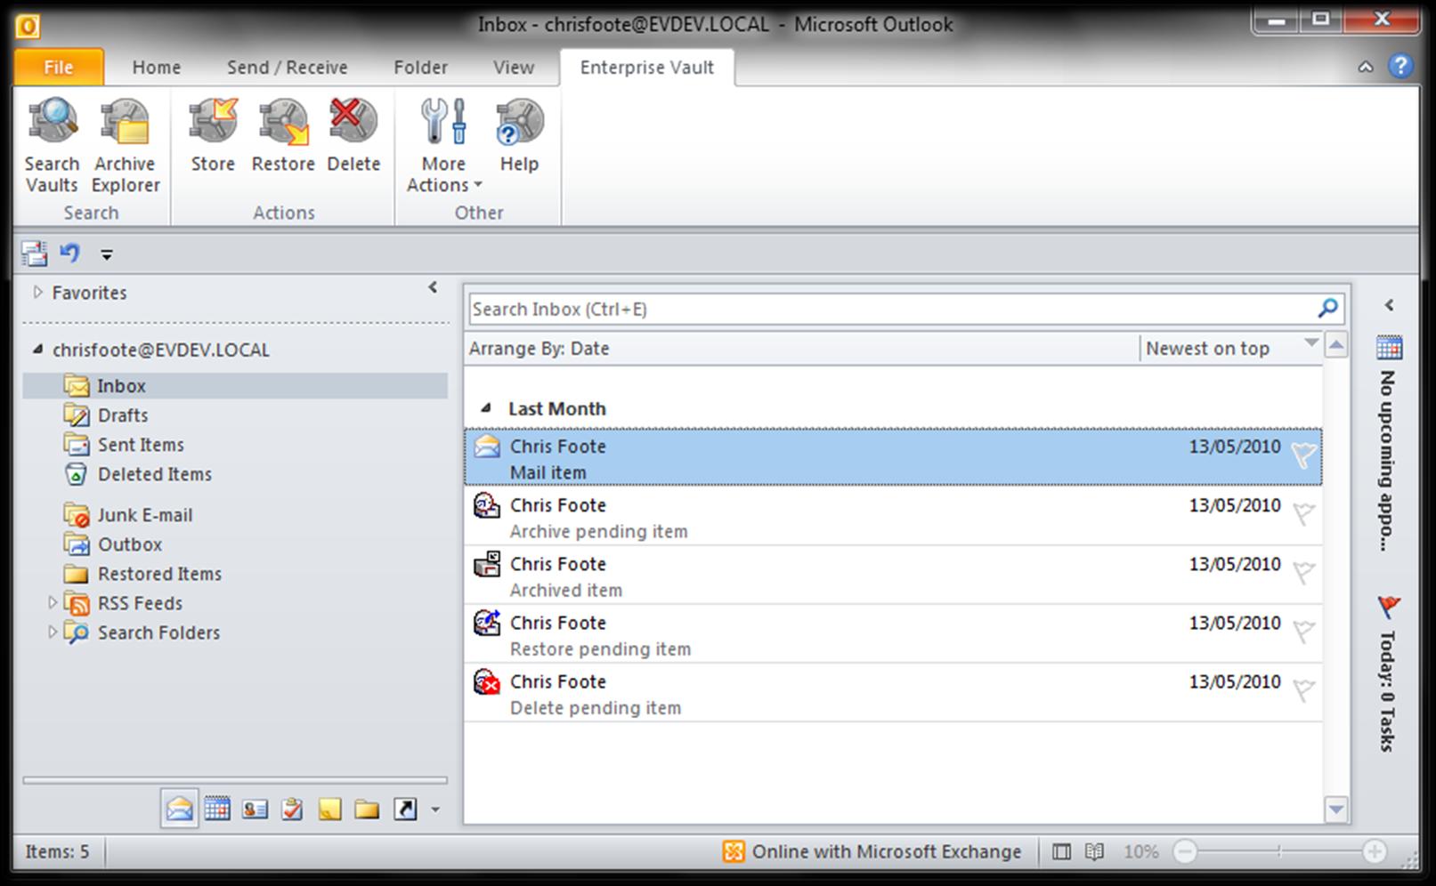Expand the Favorites section

pos(37,292)
